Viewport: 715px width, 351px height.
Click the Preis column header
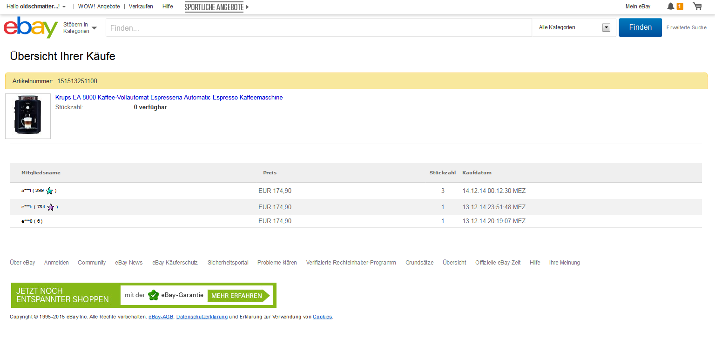[x=270, y=173]
